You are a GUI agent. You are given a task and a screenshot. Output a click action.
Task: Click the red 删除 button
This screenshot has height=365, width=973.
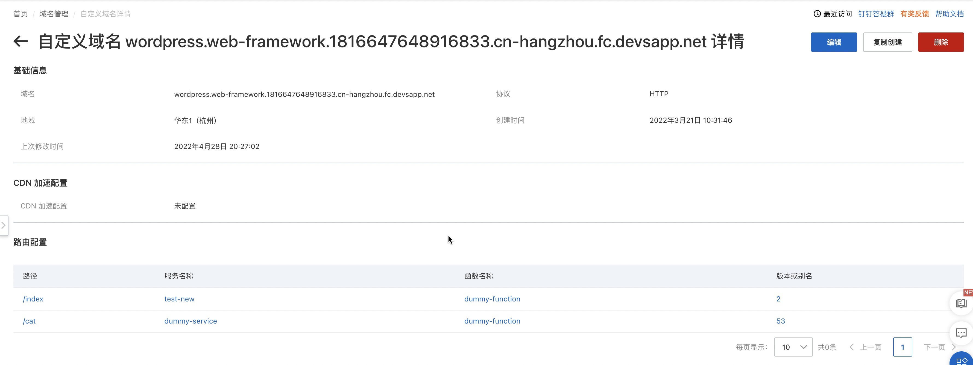941,42
